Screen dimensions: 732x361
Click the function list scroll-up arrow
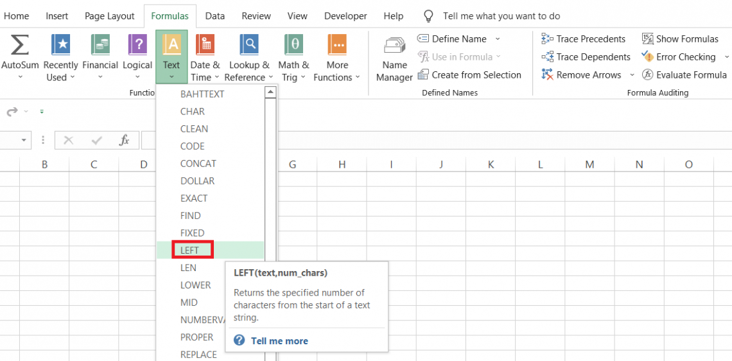(270, 92)
